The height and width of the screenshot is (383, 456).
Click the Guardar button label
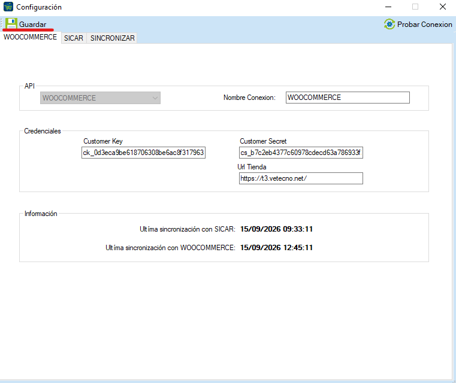pyautogui.click(x=32, y=25)
